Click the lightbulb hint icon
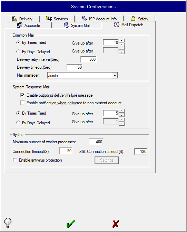The image size is (187, 232). [x=8, y=223]
